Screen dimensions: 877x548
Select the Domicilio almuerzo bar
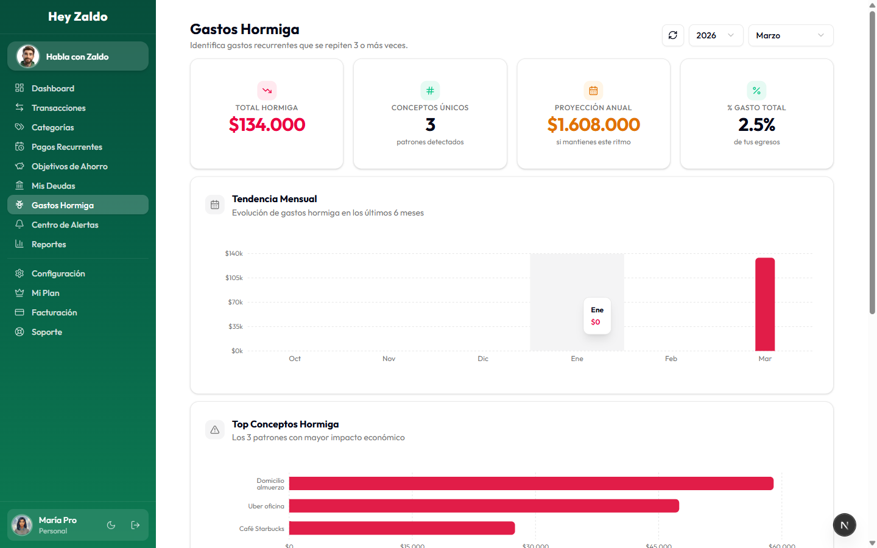coord(531,483)
